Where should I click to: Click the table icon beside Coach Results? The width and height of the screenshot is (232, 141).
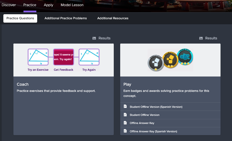point(94,38)
